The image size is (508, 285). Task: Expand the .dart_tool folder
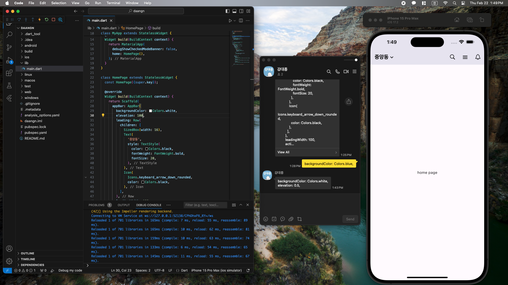click(x=32, y=34)
